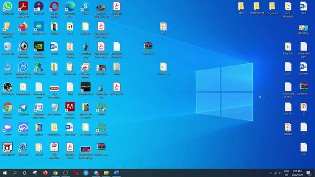315x177 pixels.
Task: Open the red Opera taskbar icon
Action: pyautogui.click(x=75, y=173)
